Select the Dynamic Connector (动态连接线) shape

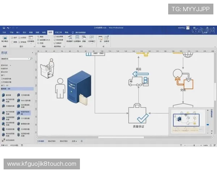[x=8, y=140]
